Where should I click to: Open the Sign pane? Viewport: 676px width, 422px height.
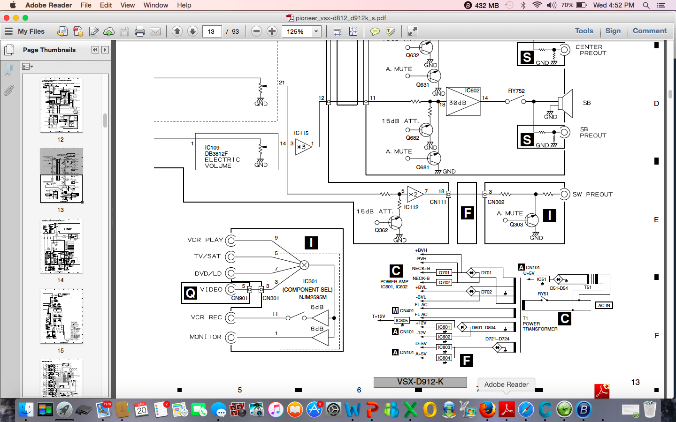613,31
